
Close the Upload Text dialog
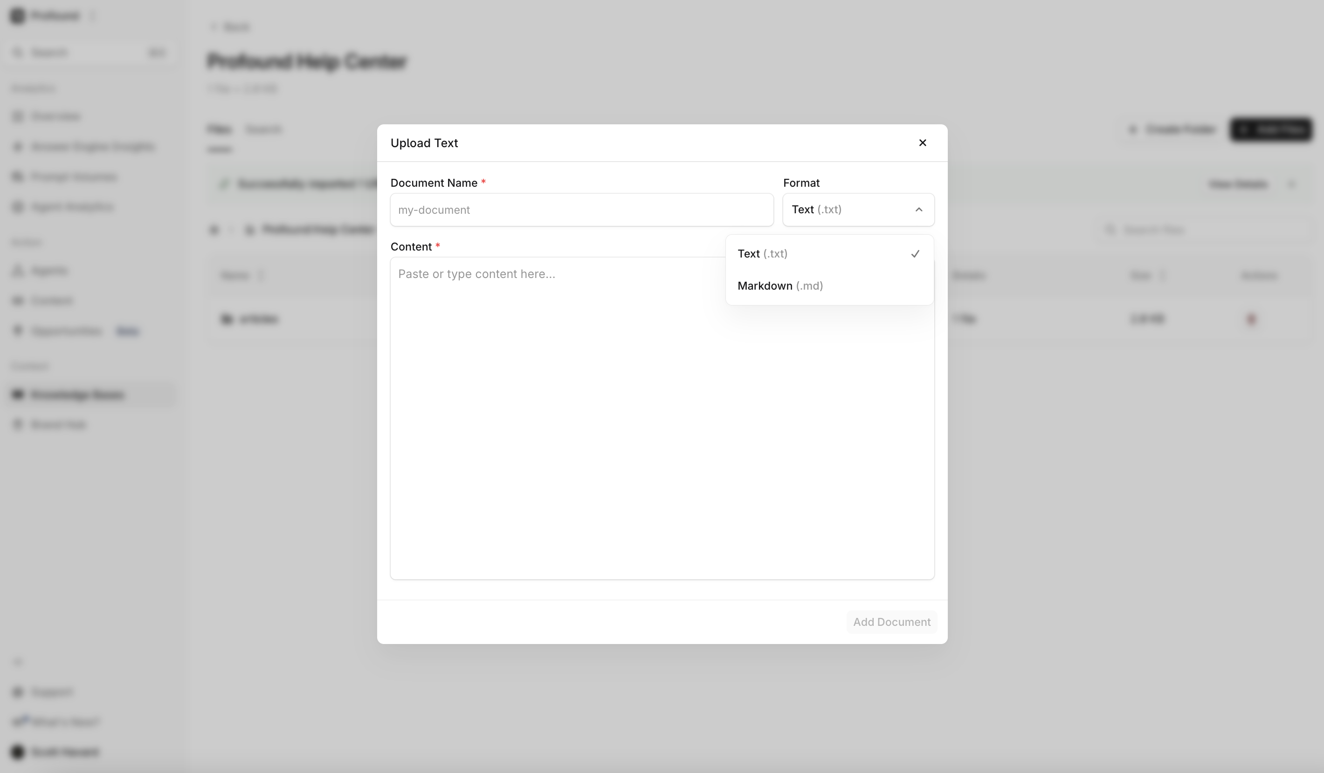click(922, 143)
